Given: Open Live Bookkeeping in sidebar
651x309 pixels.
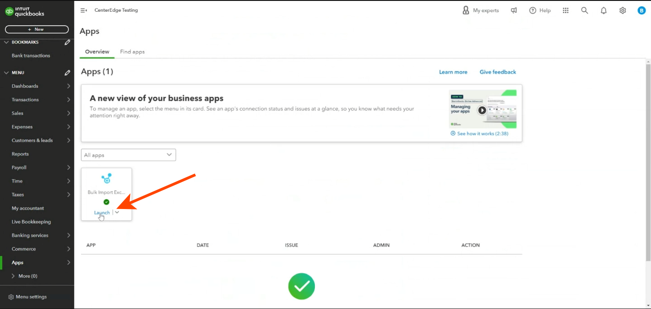Looking at the screenshot, I should (x=31, y=222).
